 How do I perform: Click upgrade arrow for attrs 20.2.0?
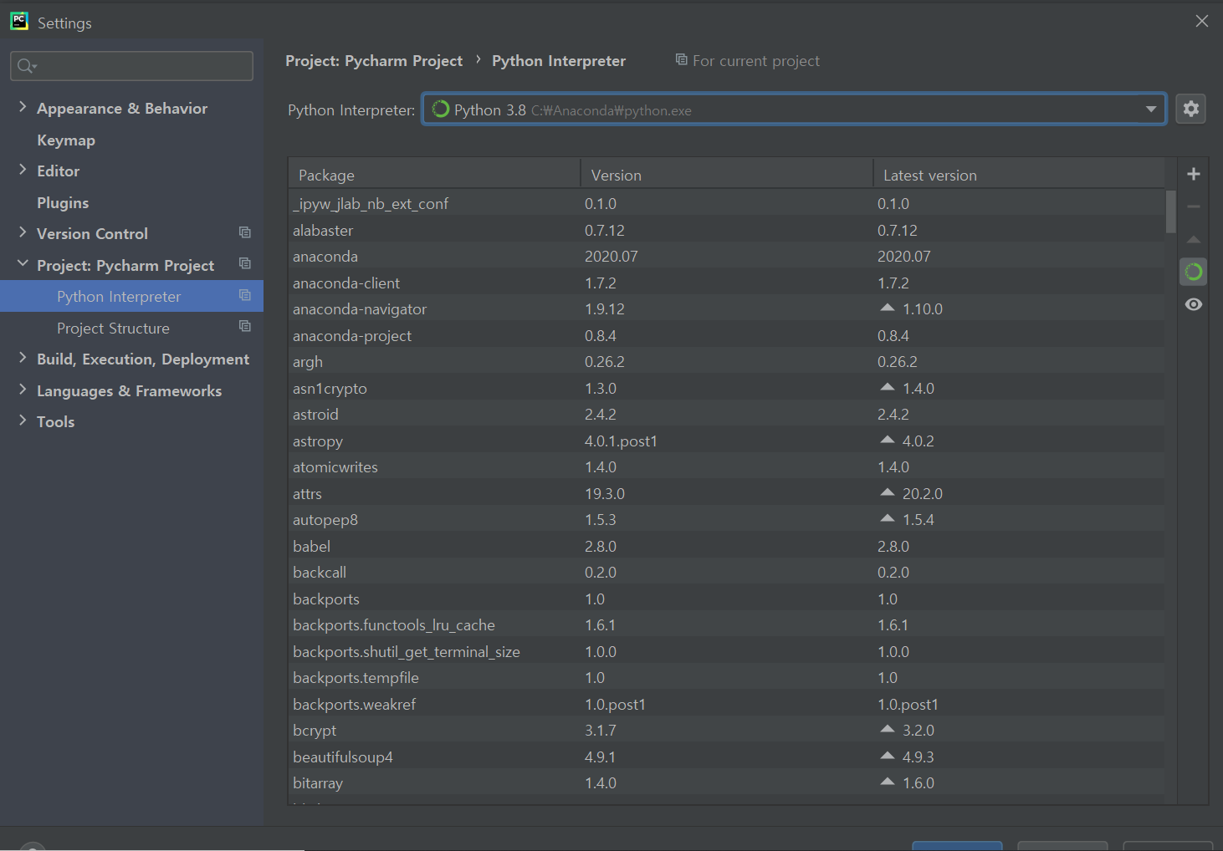pos(888,492)
